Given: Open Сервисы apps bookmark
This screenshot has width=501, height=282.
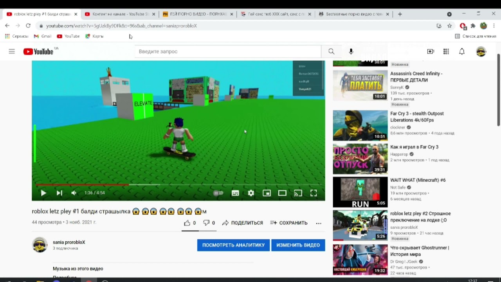Looking at the screenshot, I should coord(16,36).
